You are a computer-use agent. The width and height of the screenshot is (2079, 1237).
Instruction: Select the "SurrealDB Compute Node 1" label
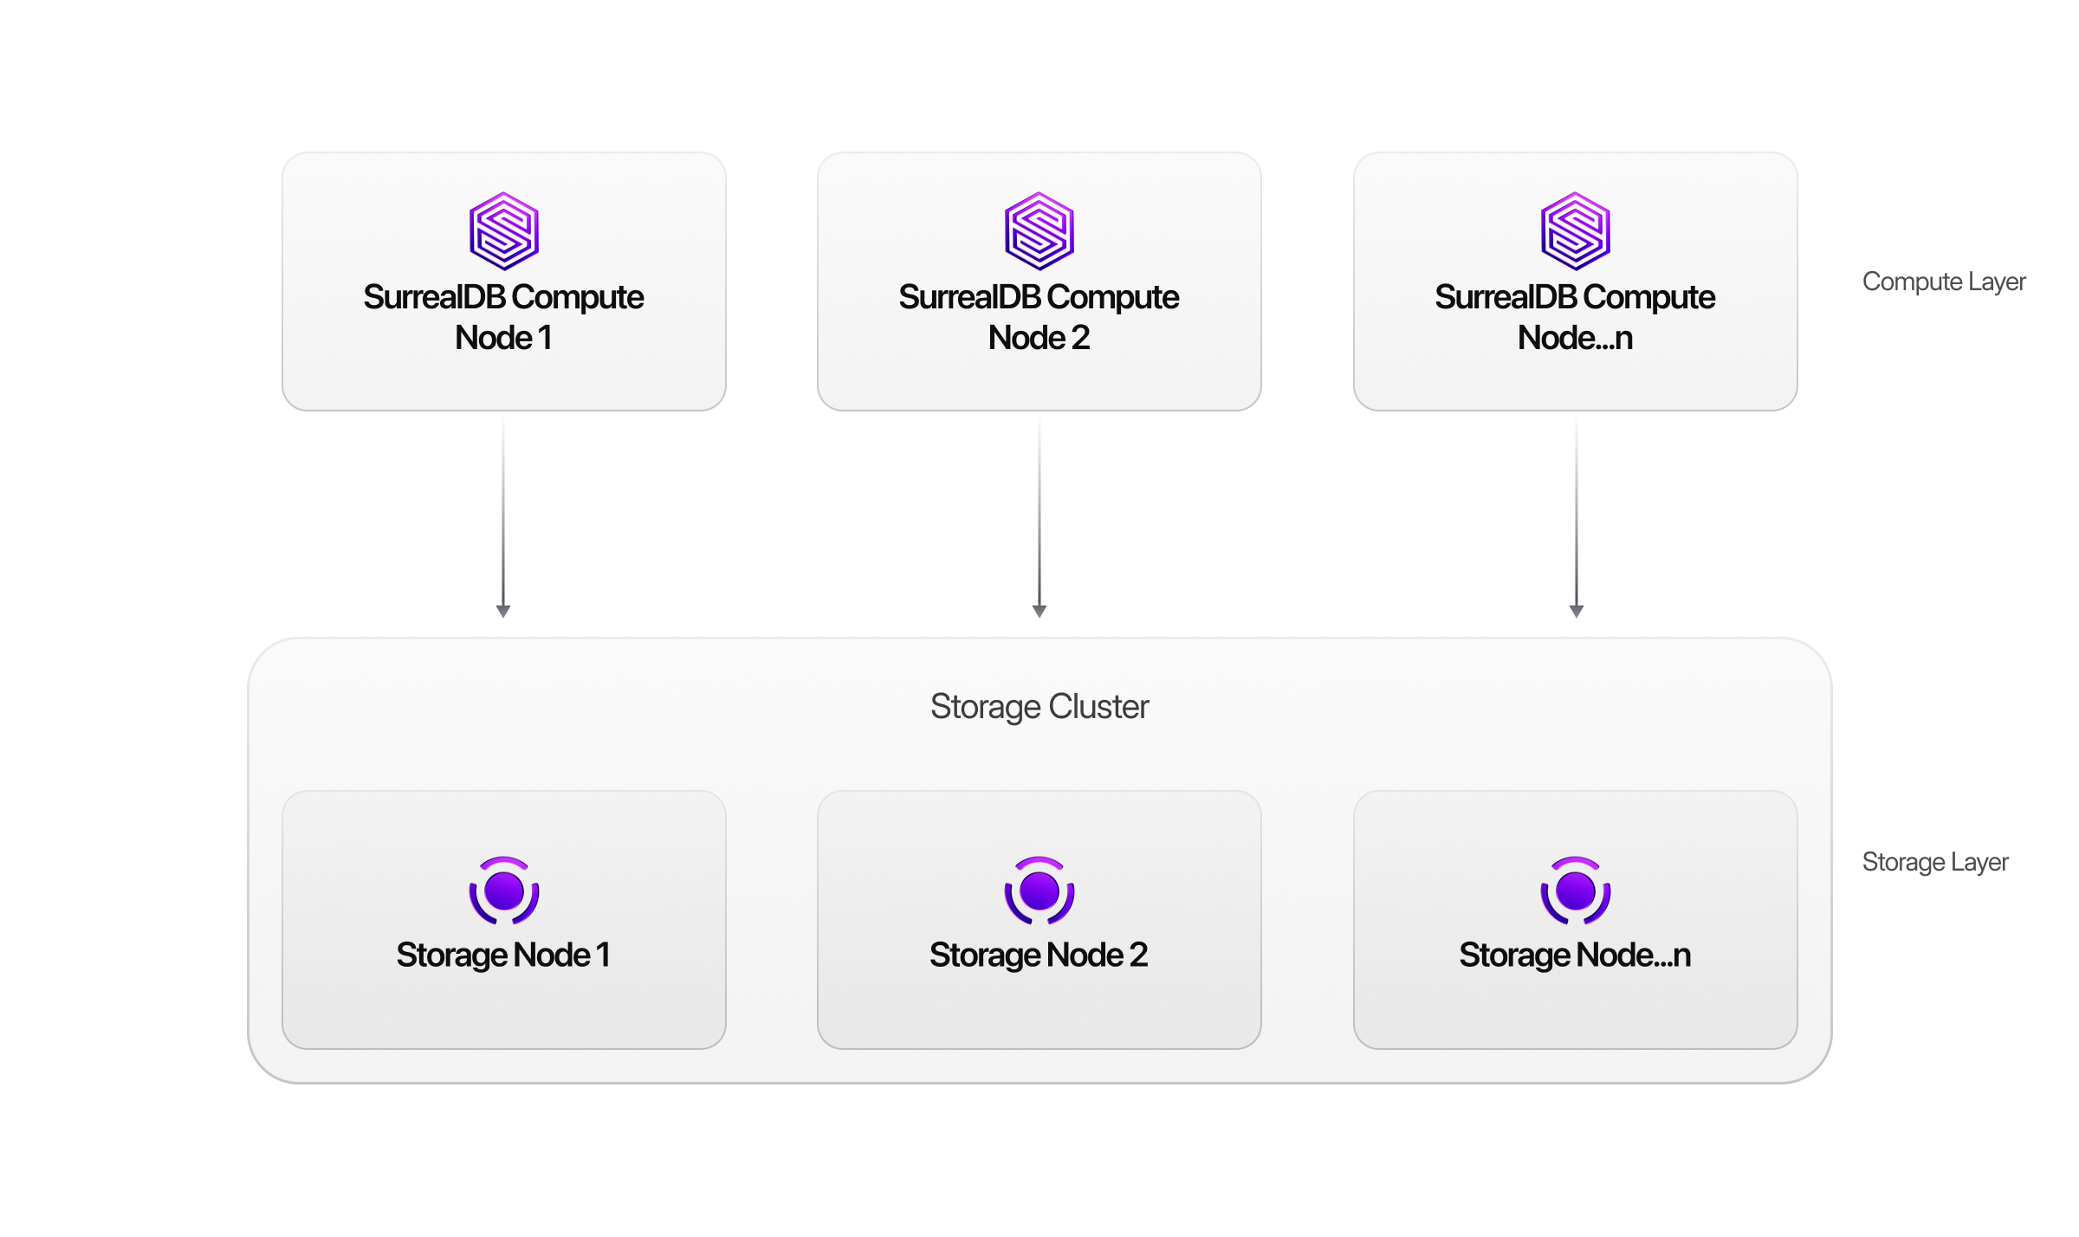tap(504, 317)
